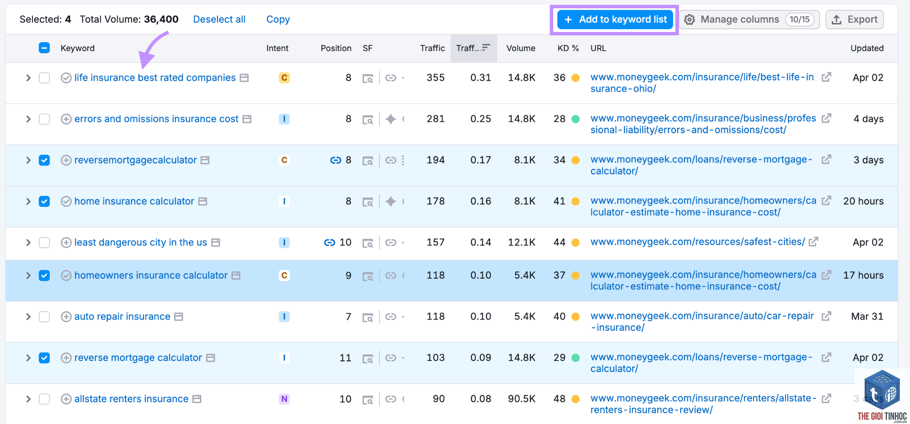Uncheck the home insurance calculator row checkbox

point(44,202)
